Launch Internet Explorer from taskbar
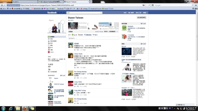The height and width of the screenshot is (111, 198). point(11,109)
